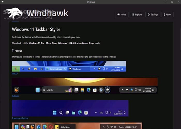The height and width of the screenshot is (129, 181).
Task: Click the search icon in WinXP preview
Action: 23,69
